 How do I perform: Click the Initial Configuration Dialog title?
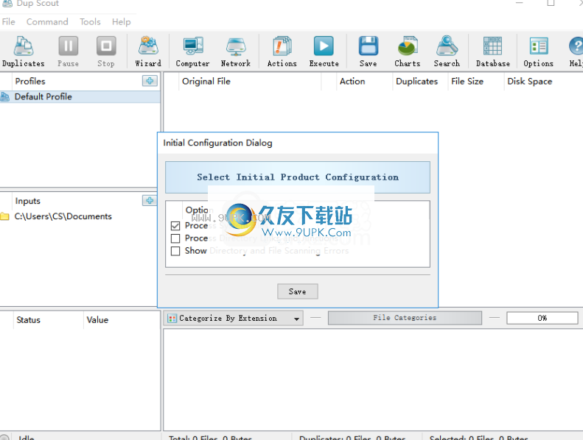tap(217, 143)
